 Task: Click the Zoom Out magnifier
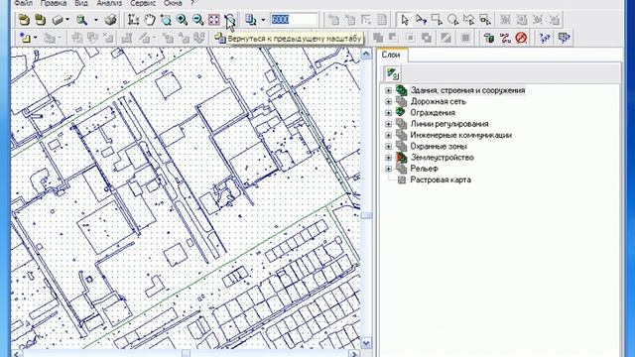pos(198,20)
